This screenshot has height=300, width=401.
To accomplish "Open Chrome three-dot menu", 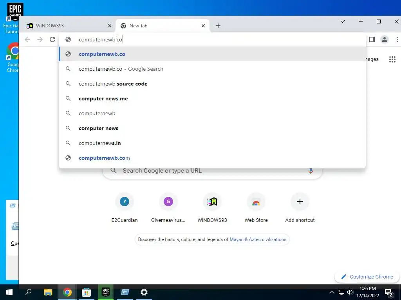I will (397, 39).
